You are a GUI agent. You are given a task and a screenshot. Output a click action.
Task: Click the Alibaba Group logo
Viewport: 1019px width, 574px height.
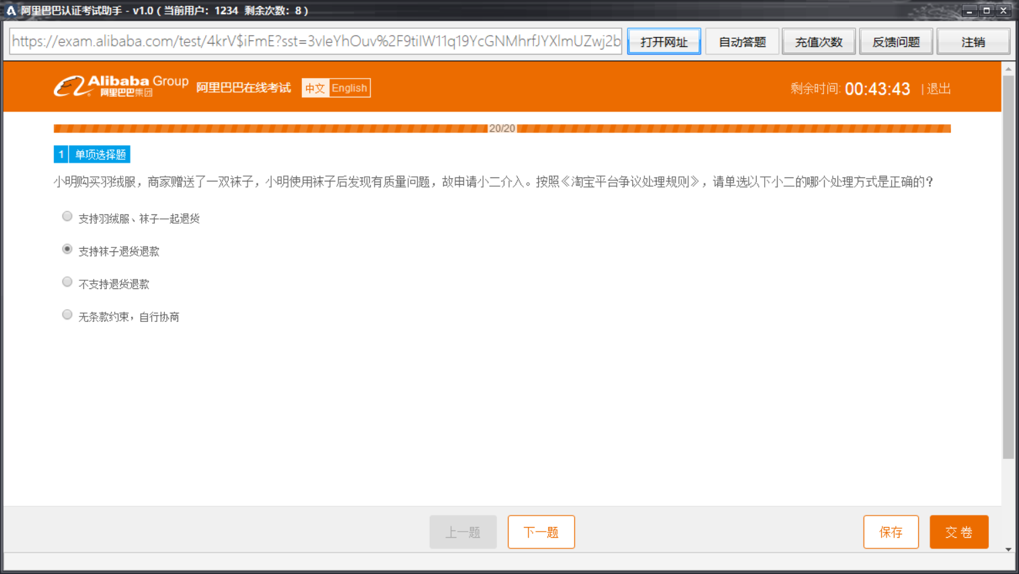(121, 86)
